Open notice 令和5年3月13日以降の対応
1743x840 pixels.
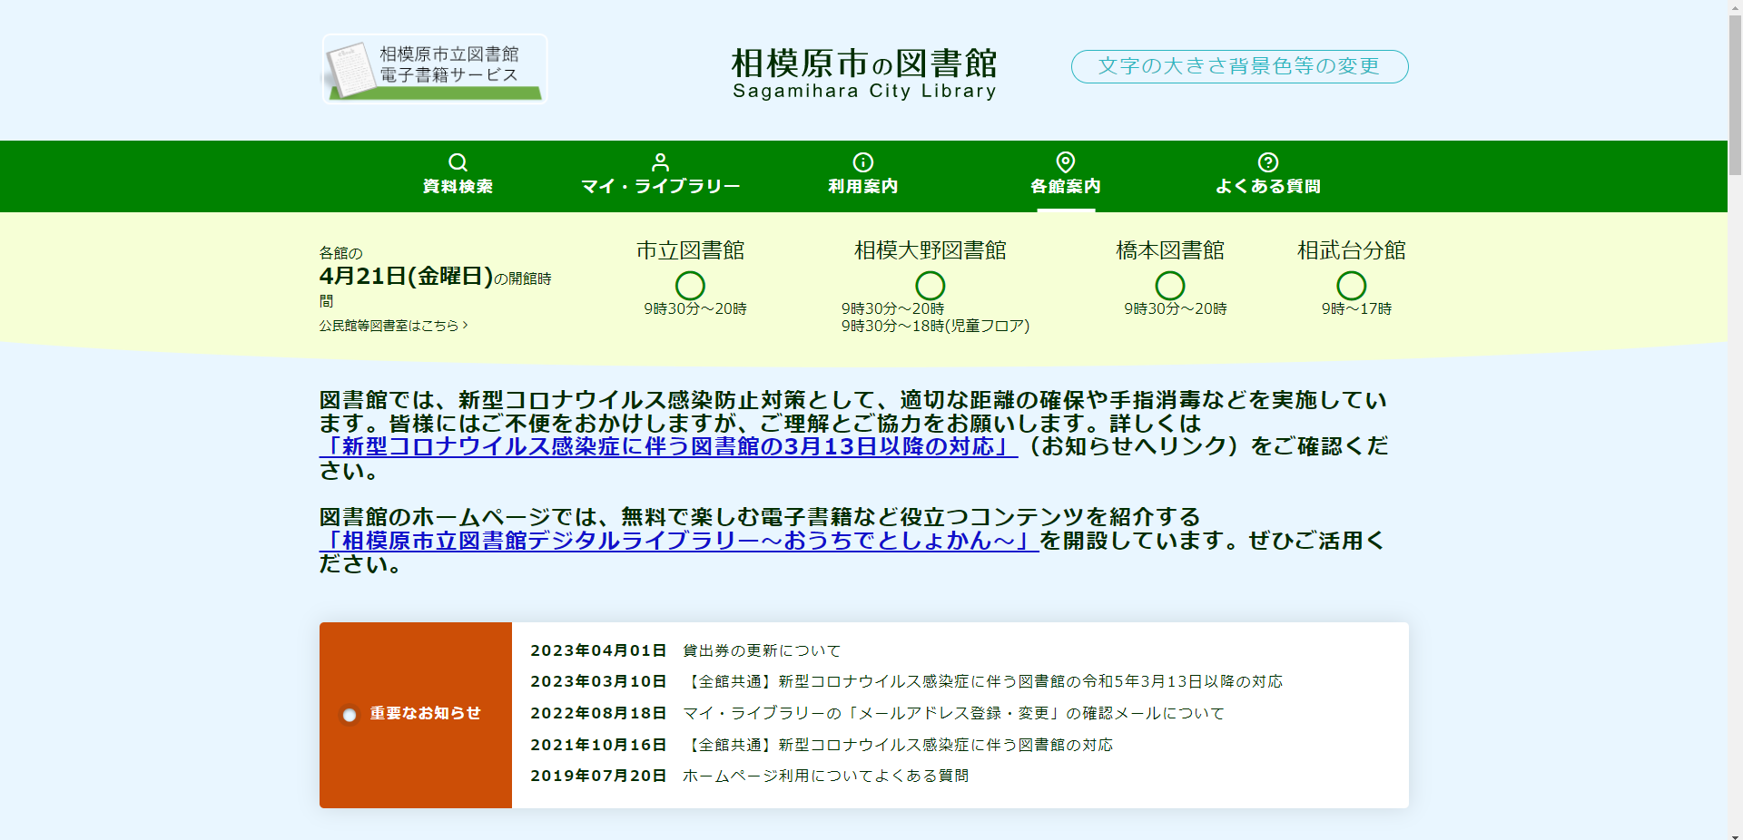coord(982,681)
